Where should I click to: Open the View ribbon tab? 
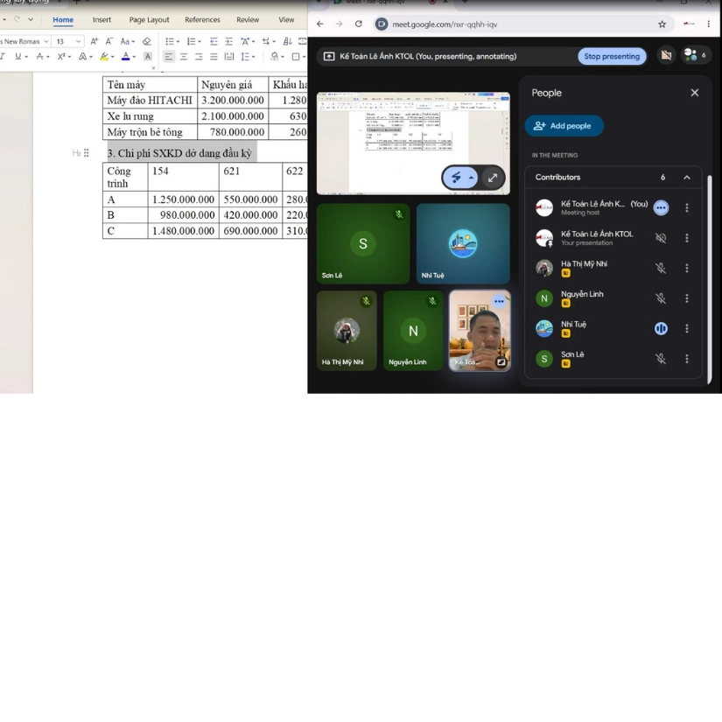286,20
